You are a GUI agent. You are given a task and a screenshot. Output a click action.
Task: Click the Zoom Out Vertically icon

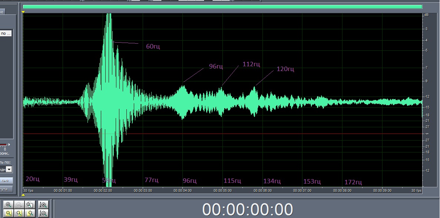click(x=43, y=213)
